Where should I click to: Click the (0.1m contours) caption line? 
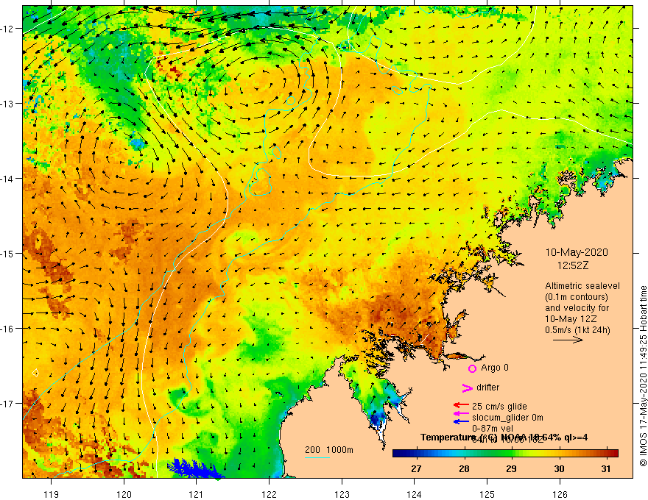point(577,297)
